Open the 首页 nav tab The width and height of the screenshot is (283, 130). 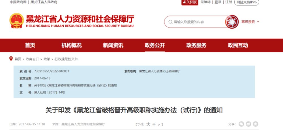coord(30,45)
